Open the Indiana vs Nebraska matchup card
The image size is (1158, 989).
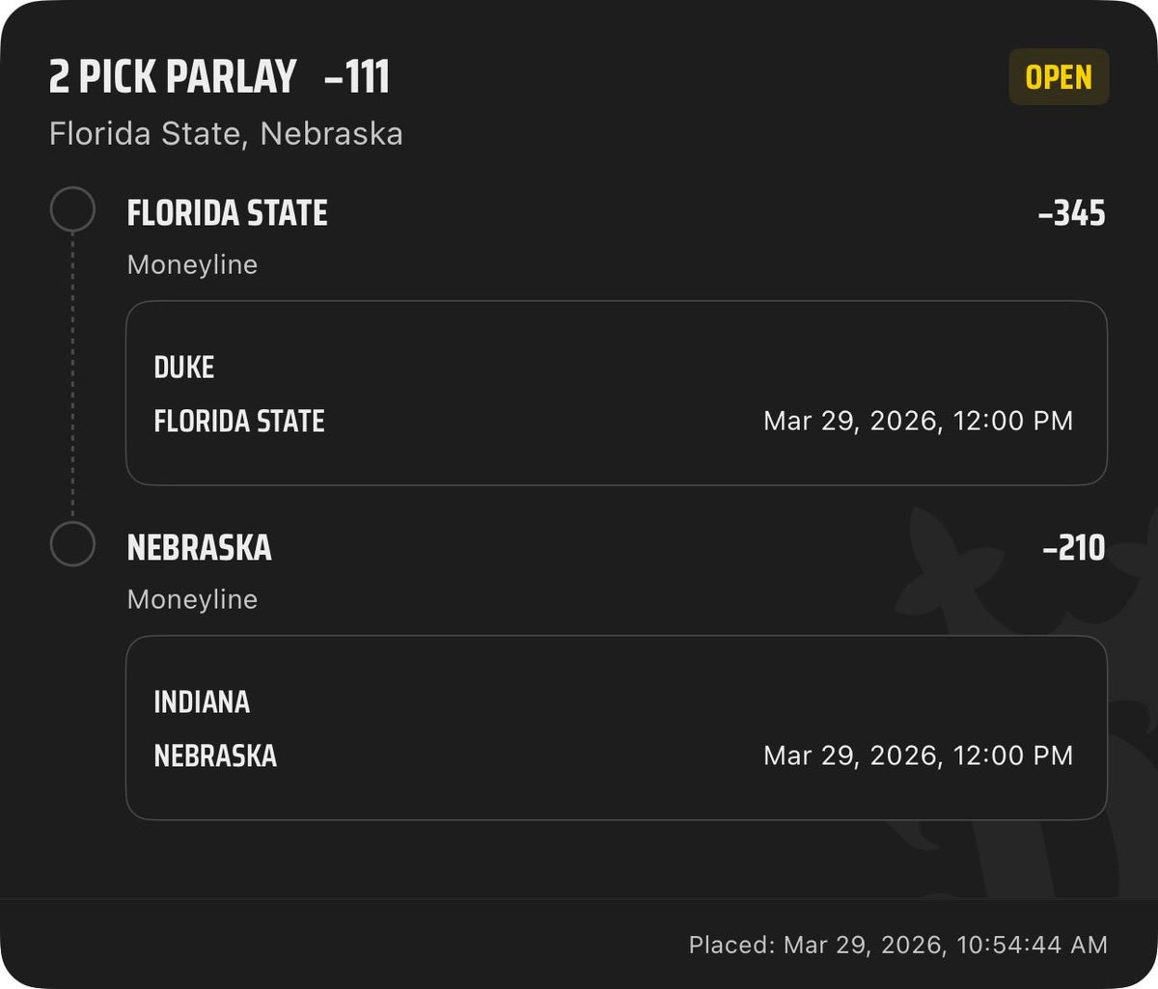click(x=616, y=728)
